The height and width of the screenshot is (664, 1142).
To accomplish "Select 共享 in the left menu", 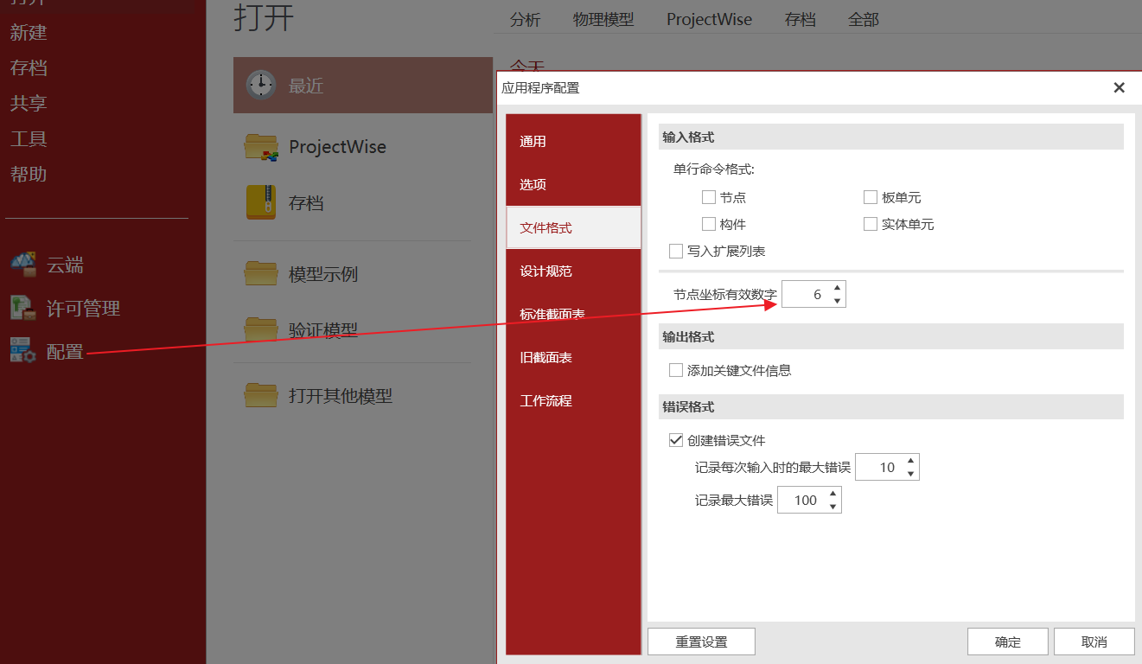I will tap(29, 104).
